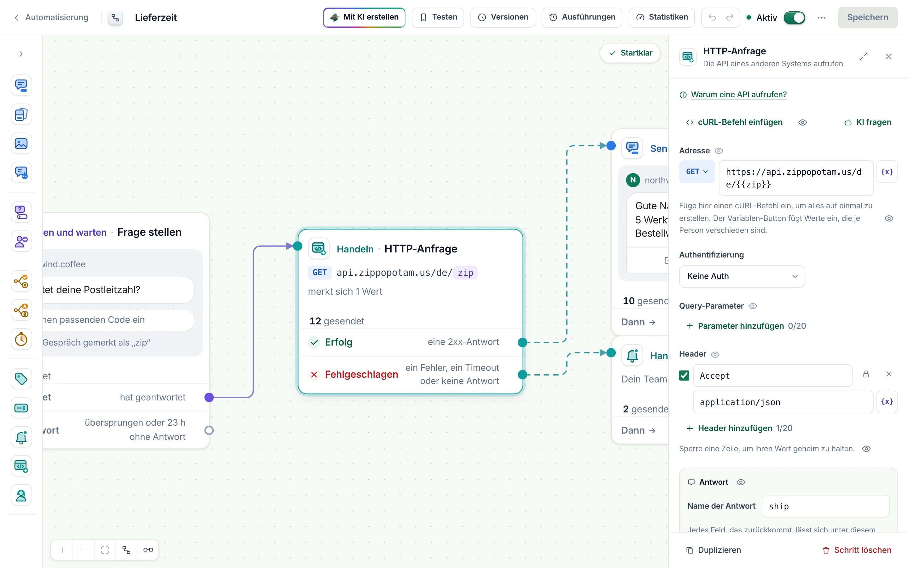Go back to Automatisierung
This screenshot has width=908, height=568.
[51, 17]
